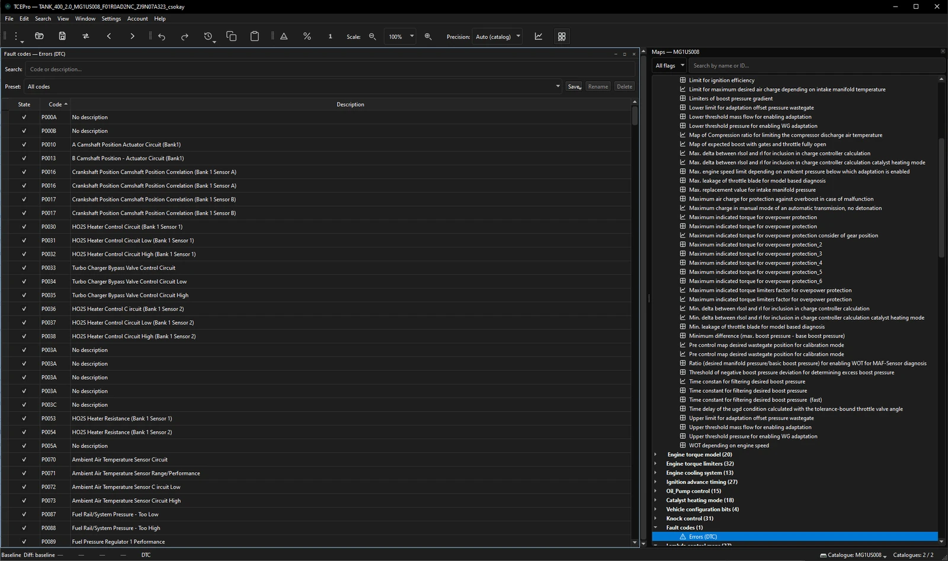Click the Delete preset button
This screenshot has width=948, height=561.
[x=624, y=86]
